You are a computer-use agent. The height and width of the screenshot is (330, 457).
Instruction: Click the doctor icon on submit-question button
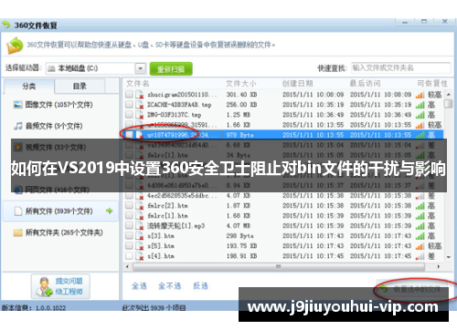tap(44, 286)
